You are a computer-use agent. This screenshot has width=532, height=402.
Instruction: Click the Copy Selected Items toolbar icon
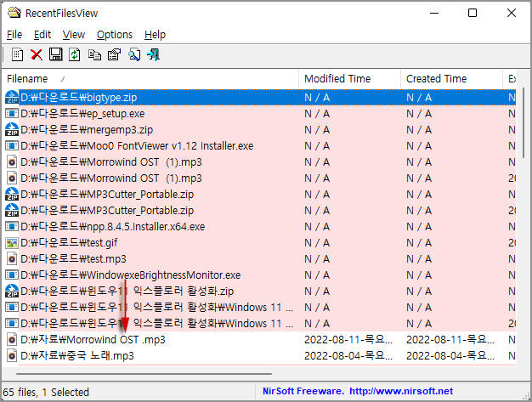(94, 54)
